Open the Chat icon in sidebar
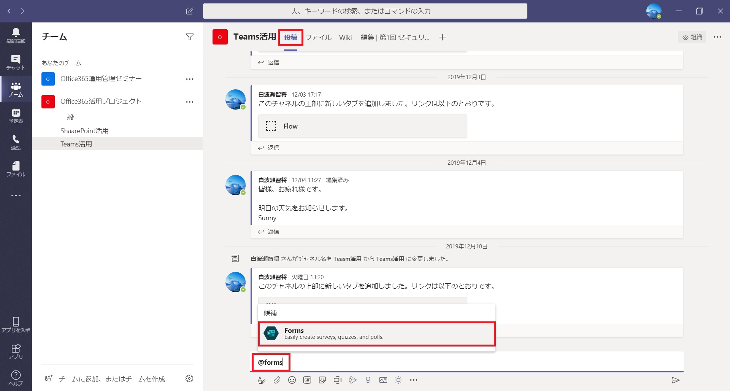The image size is (730, 391). (x=16, y=62)
